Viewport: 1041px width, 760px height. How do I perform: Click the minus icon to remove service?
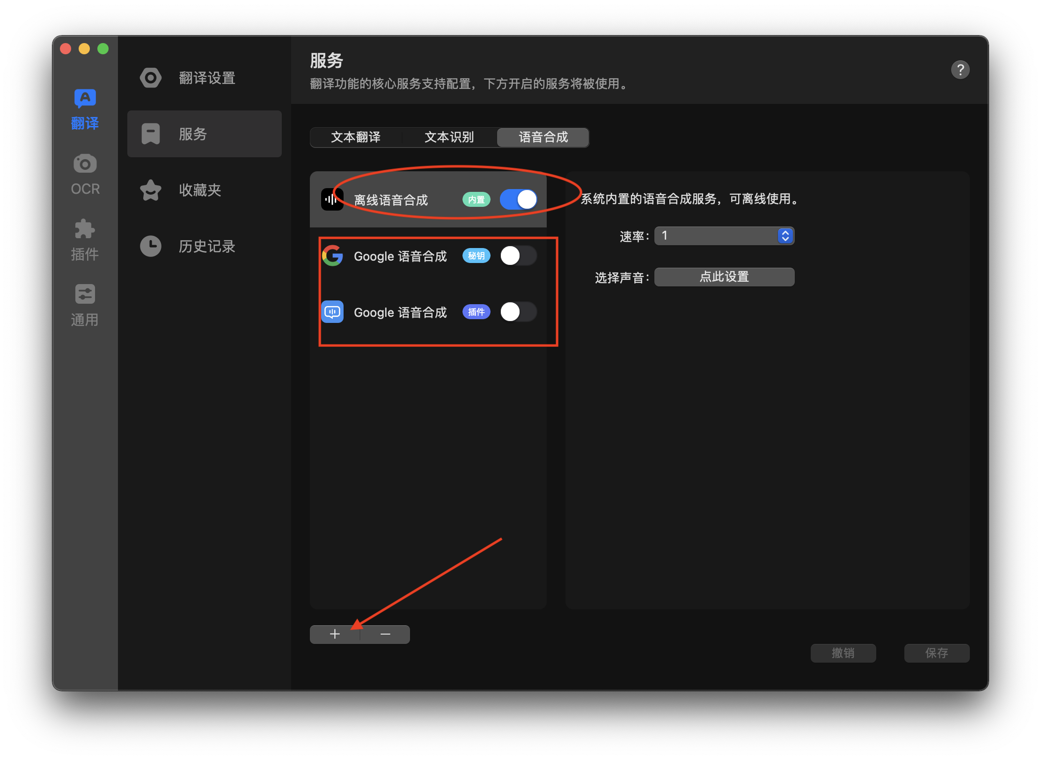385,634
